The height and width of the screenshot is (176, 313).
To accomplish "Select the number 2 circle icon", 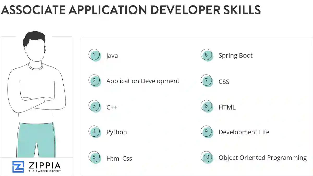I will [94, 81].
